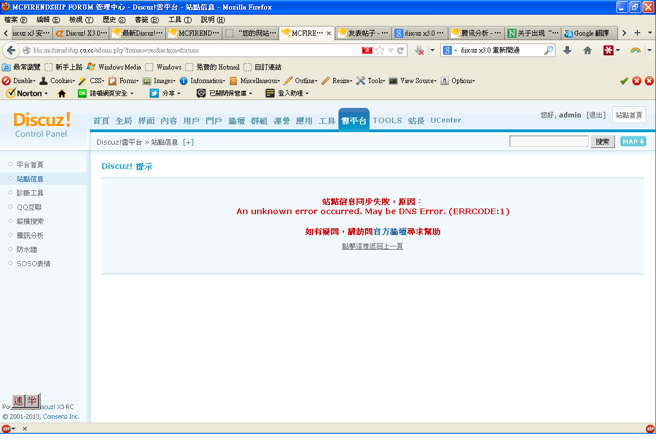Open new tab with plus icon
The width and height of the screenshot is (656, 443).
(x=637, y=33)
